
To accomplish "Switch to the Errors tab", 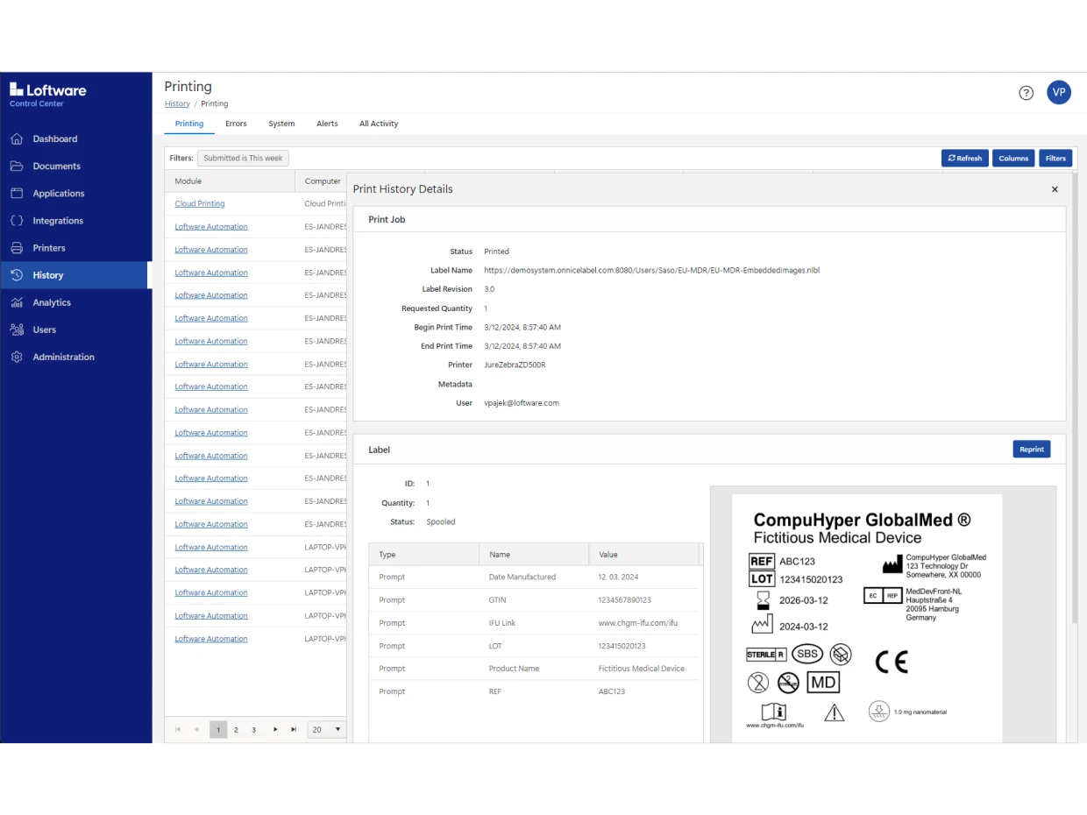I will coord(236,124).
